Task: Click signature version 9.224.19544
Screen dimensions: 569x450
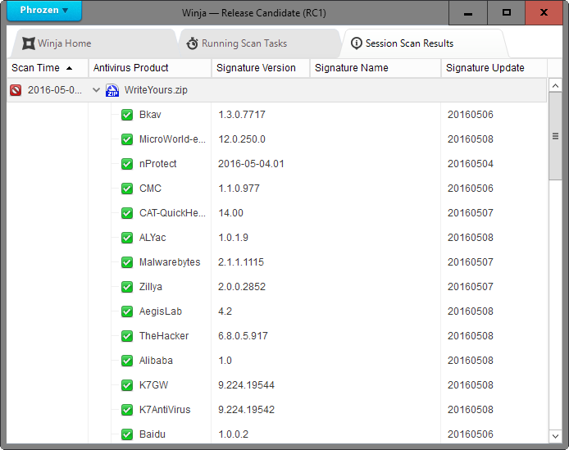Action: click(x=247, y=385)
